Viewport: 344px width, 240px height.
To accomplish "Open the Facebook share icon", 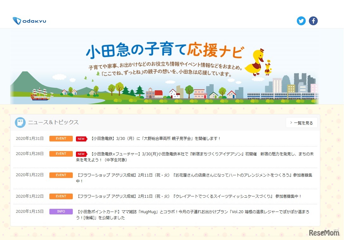I will 313,21.
